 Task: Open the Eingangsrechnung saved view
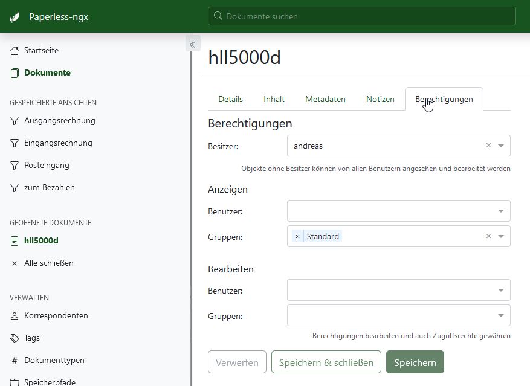(58, 143)
